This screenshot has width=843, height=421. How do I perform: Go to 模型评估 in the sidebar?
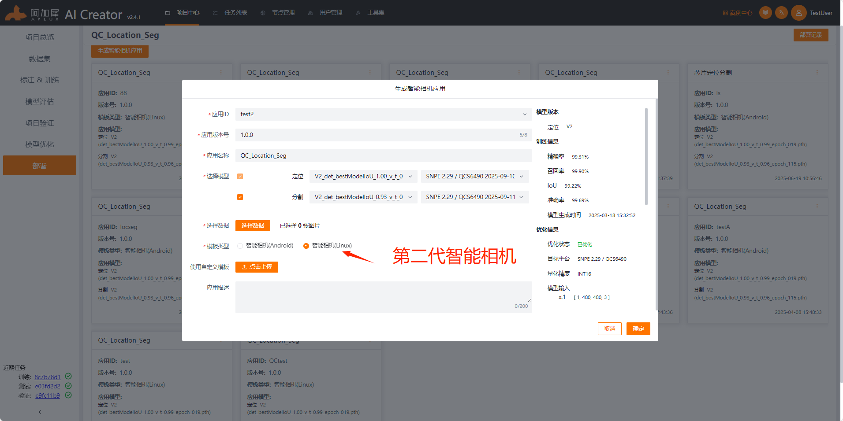click(40, 101)
